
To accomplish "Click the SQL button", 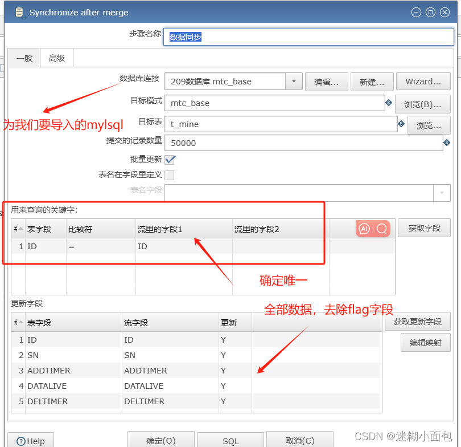I will 230,441.
